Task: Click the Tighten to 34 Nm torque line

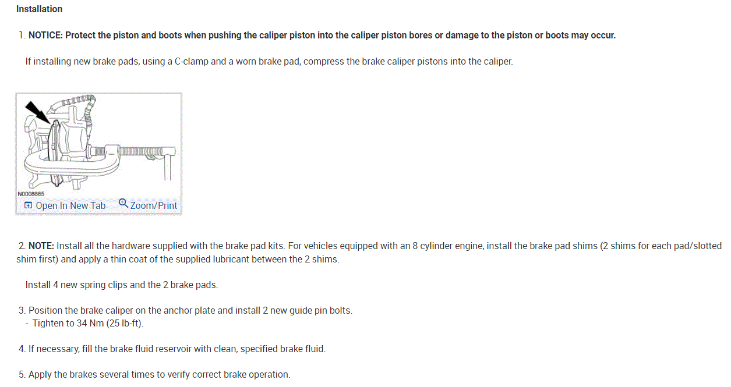Action: (x=87, y=324)
